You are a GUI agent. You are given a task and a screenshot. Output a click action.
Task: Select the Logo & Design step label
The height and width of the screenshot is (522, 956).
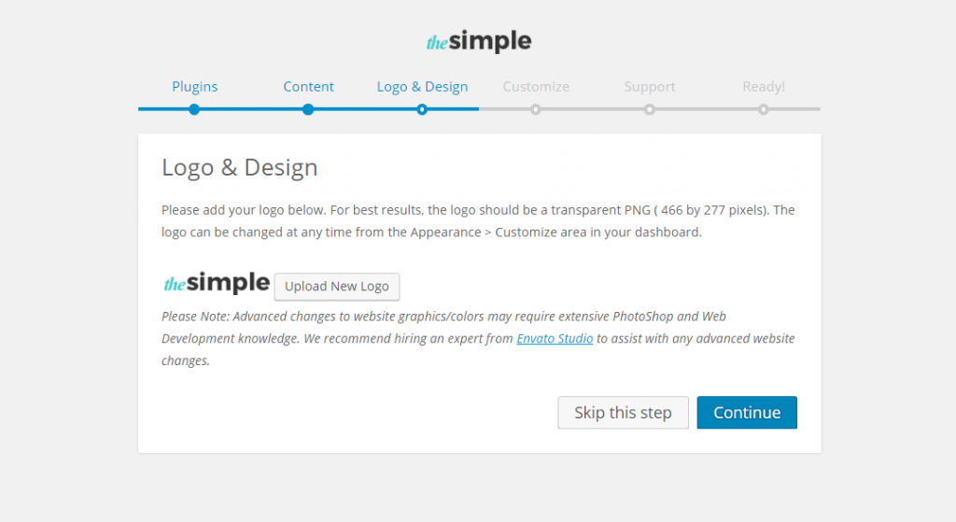423,87
